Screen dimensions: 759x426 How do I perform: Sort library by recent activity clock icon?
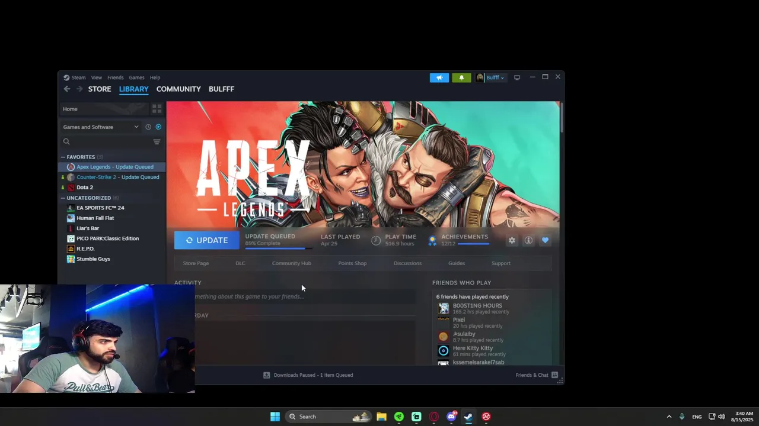(x=148, y=127)
